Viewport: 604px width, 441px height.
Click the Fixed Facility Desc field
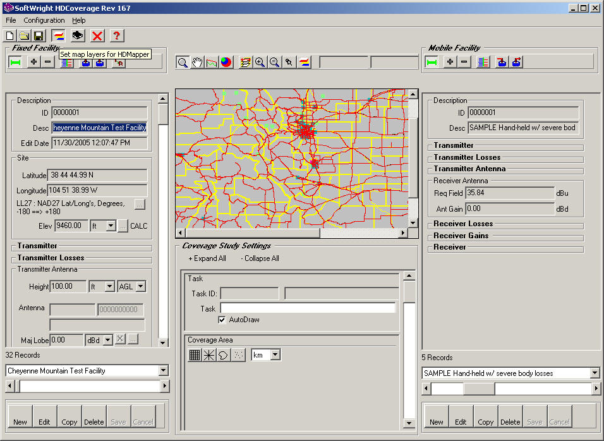click(x=99, y=128)
